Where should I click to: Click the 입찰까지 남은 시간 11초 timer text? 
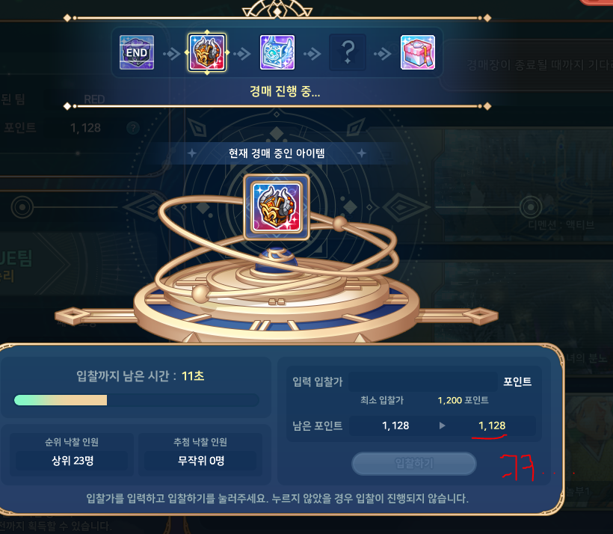click(141, 376)
